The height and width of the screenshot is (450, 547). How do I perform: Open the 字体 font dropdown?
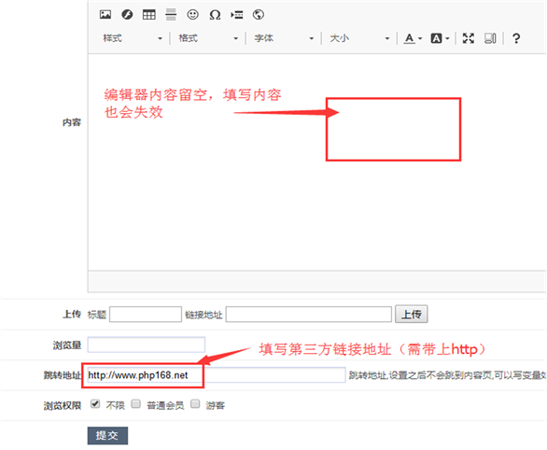coord(284,38)
